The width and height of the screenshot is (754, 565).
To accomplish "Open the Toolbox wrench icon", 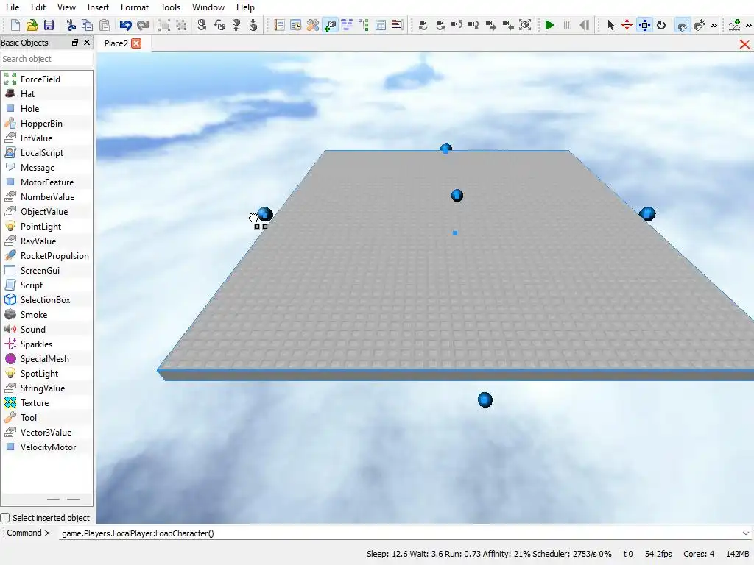I will click(313, 25).
